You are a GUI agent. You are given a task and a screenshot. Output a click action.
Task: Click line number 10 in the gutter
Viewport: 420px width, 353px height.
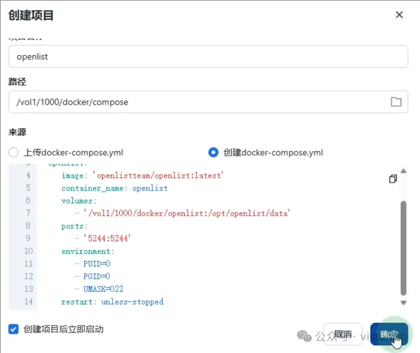coord(28,251)
